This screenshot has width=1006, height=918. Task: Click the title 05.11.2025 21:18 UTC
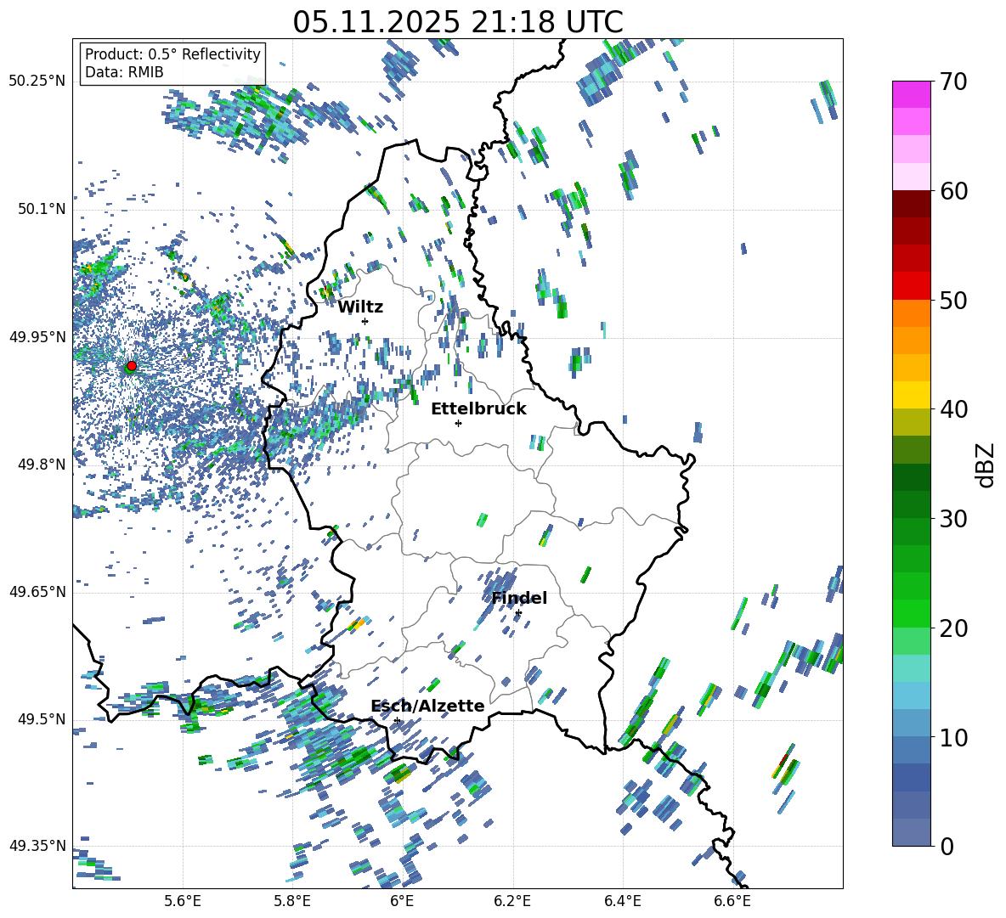pos(458,22)
